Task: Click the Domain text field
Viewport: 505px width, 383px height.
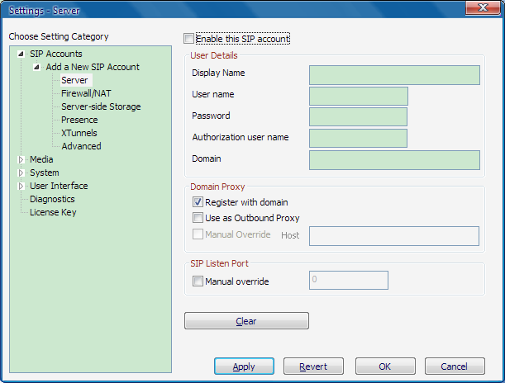Action: (x=394, y=160)
